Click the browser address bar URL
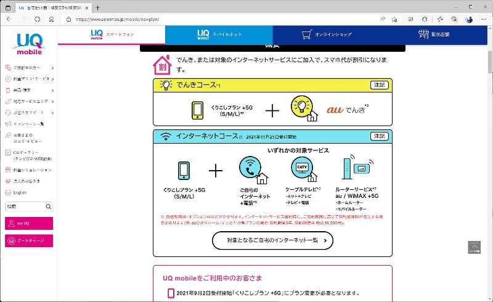 click(117, 19)
